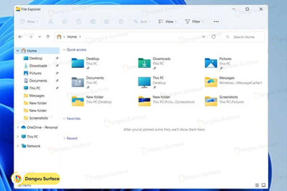Image resolution: width=287 pixels, height=191 pixels.
Task: Click the Copy icon in toolbar
Action: (65, 22)
